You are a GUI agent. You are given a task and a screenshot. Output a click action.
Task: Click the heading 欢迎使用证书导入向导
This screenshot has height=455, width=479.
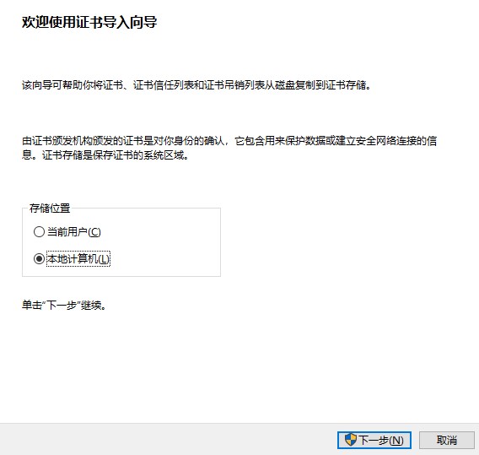[89, 22]
